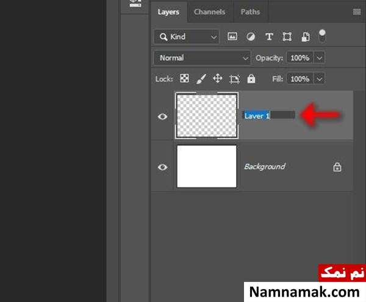Screen dimensions: 366x302
Task: Filter for pixel layers
Action: click(232, 37)
